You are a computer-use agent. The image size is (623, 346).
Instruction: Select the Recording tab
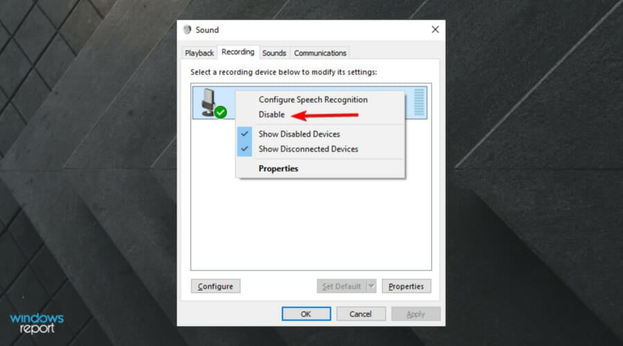point(238,52)
